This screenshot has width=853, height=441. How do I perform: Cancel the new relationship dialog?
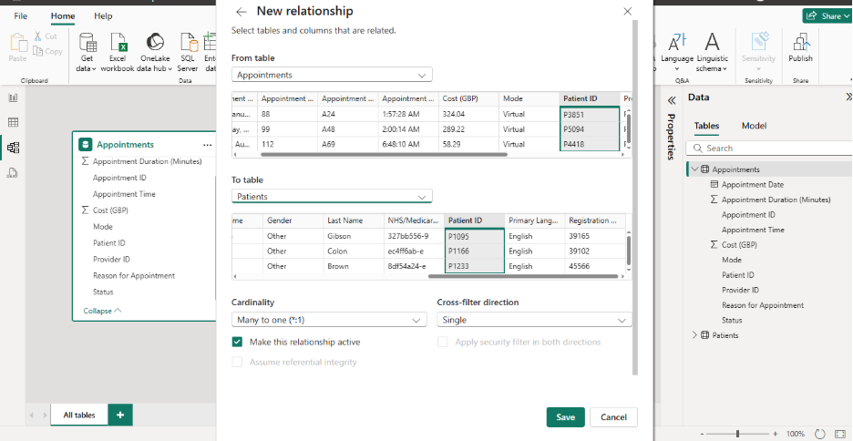point(613,417)
